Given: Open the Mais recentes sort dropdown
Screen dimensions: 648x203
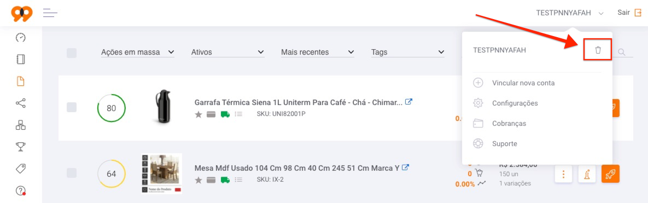Looking at the screenshot, I should pyautogui.click(x=317, y=53).
